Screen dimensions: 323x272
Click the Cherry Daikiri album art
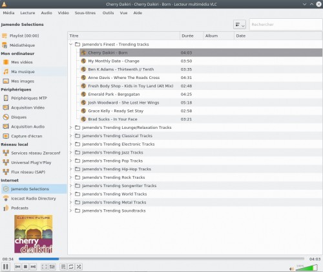click(x=34, y=234)
